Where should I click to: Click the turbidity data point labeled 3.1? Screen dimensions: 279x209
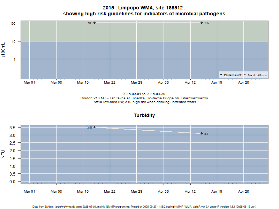click(x=202, y=133)
